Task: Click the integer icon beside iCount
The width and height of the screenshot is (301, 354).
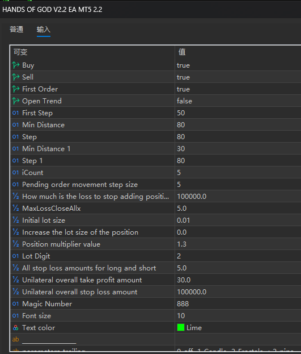Action: coord(15,173)
